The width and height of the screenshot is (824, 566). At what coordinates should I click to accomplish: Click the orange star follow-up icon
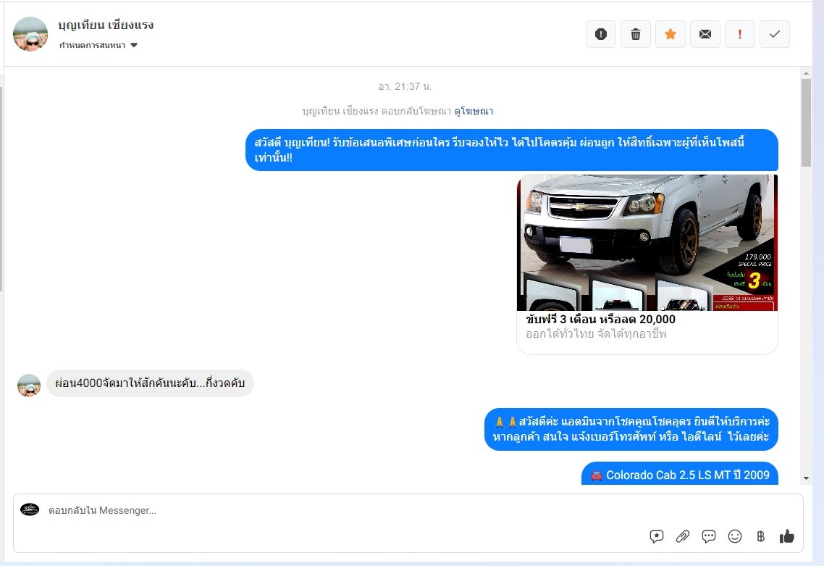[x=670, y=34]
